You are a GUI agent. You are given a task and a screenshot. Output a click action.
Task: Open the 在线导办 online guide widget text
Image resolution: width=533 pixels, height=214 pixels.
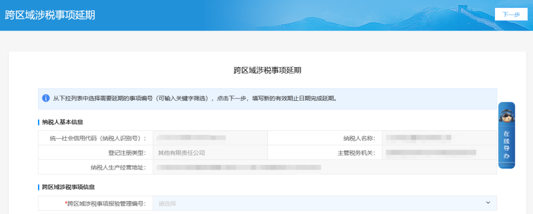tap(506, 145)
